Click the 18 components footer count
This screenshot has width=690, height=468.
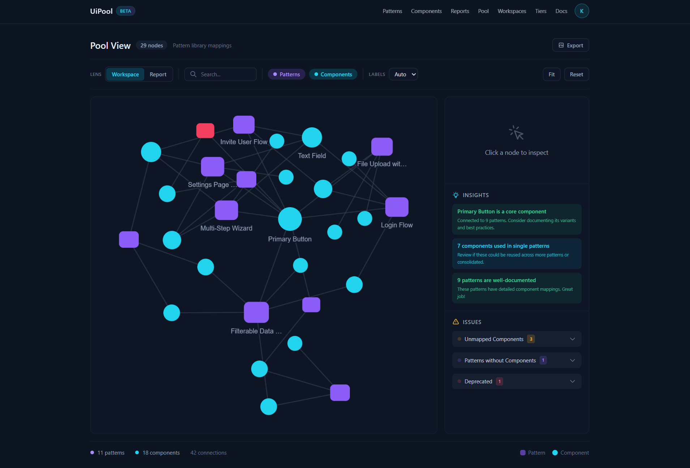click(x=161, y=453)
